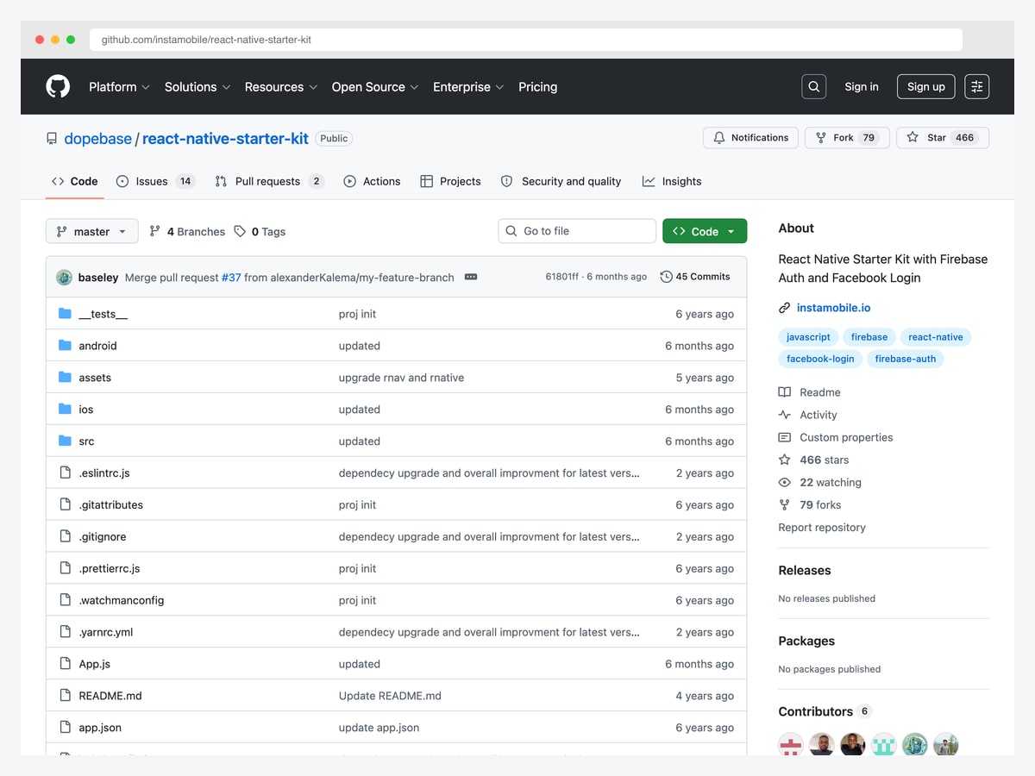This screenshot has width=1035, height=776.
Task: Expand the Enterprise menu
Action: point(468,87)
